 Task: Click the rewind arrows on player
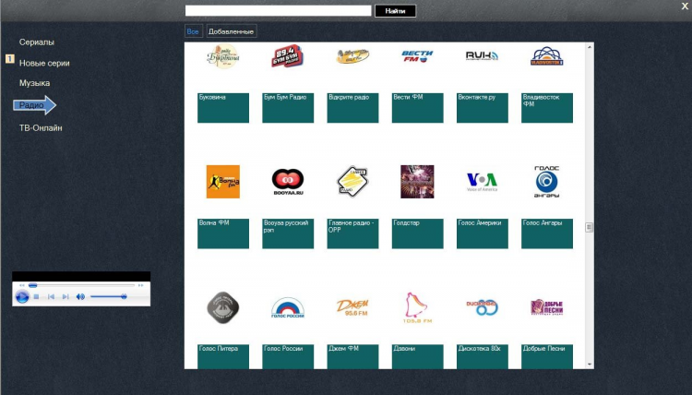(22, 285)
